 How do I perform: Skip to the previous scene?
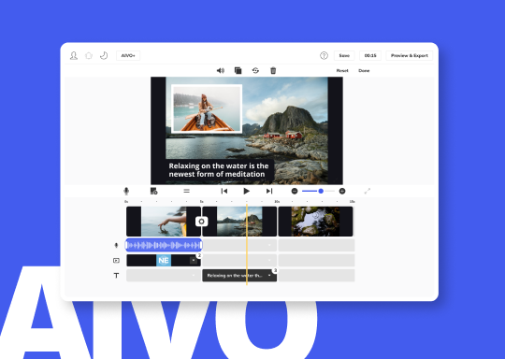tap(224, 192)
